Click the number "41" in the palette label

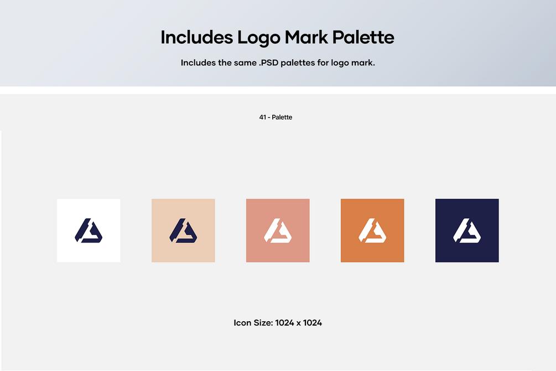(x=262, y=117)
